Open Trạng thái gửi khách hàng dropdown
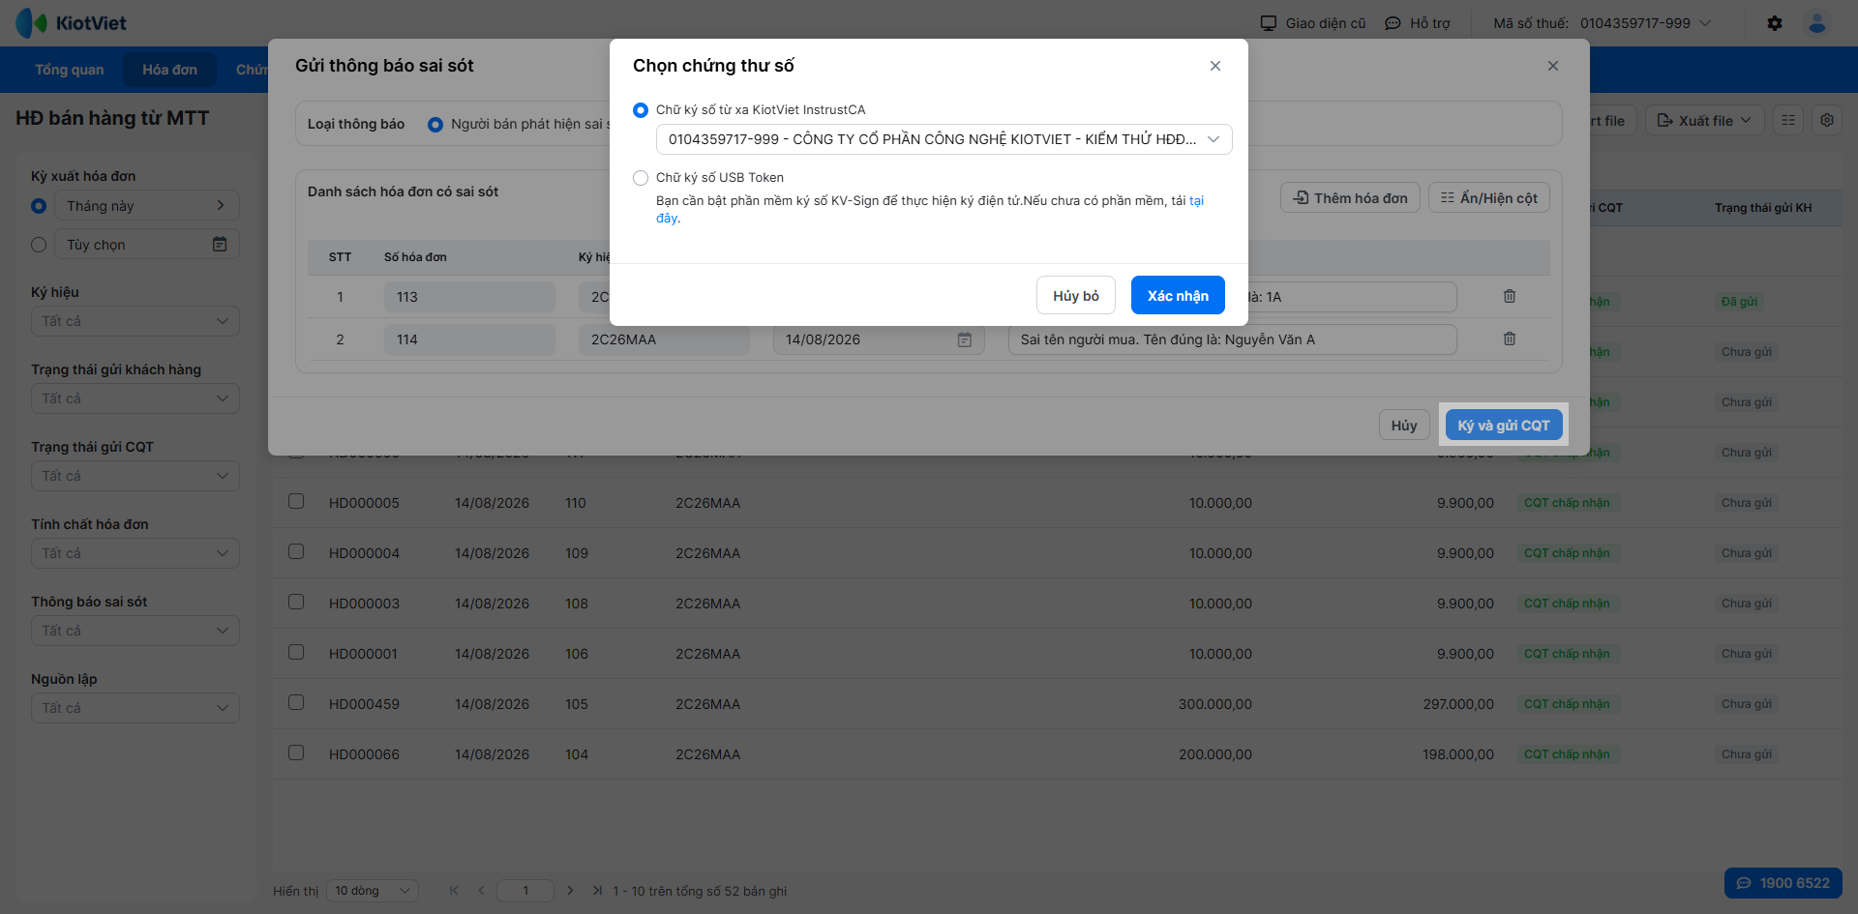1858x914 pixels. coord(135,398)
